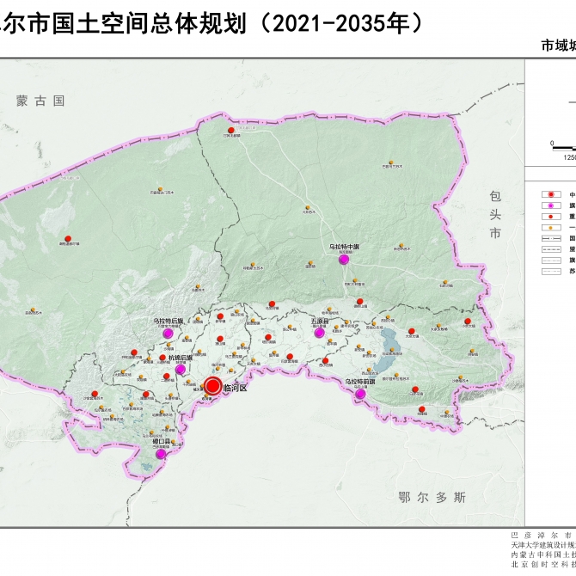Click the magenta marker for 五原县

[319, 334]
